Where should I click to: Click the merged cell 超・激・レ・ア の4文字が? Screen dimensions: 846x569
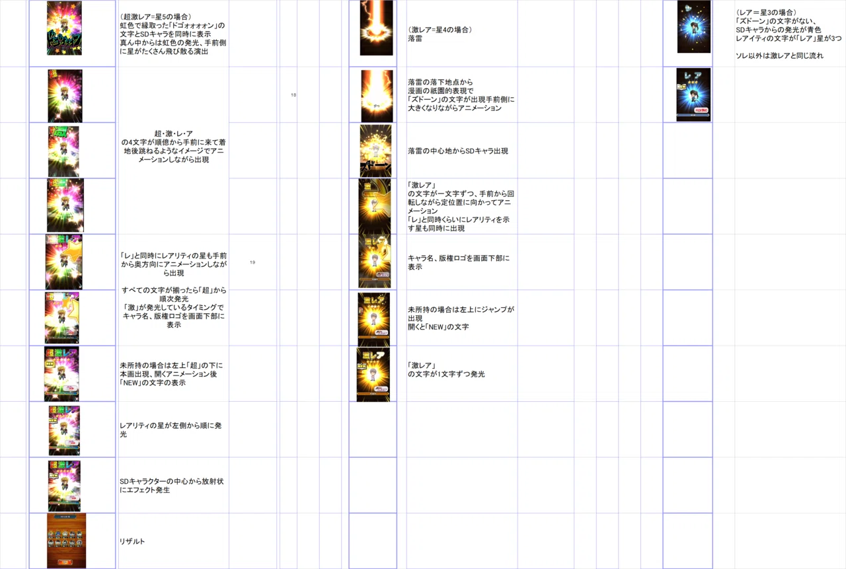click(173, 151)
